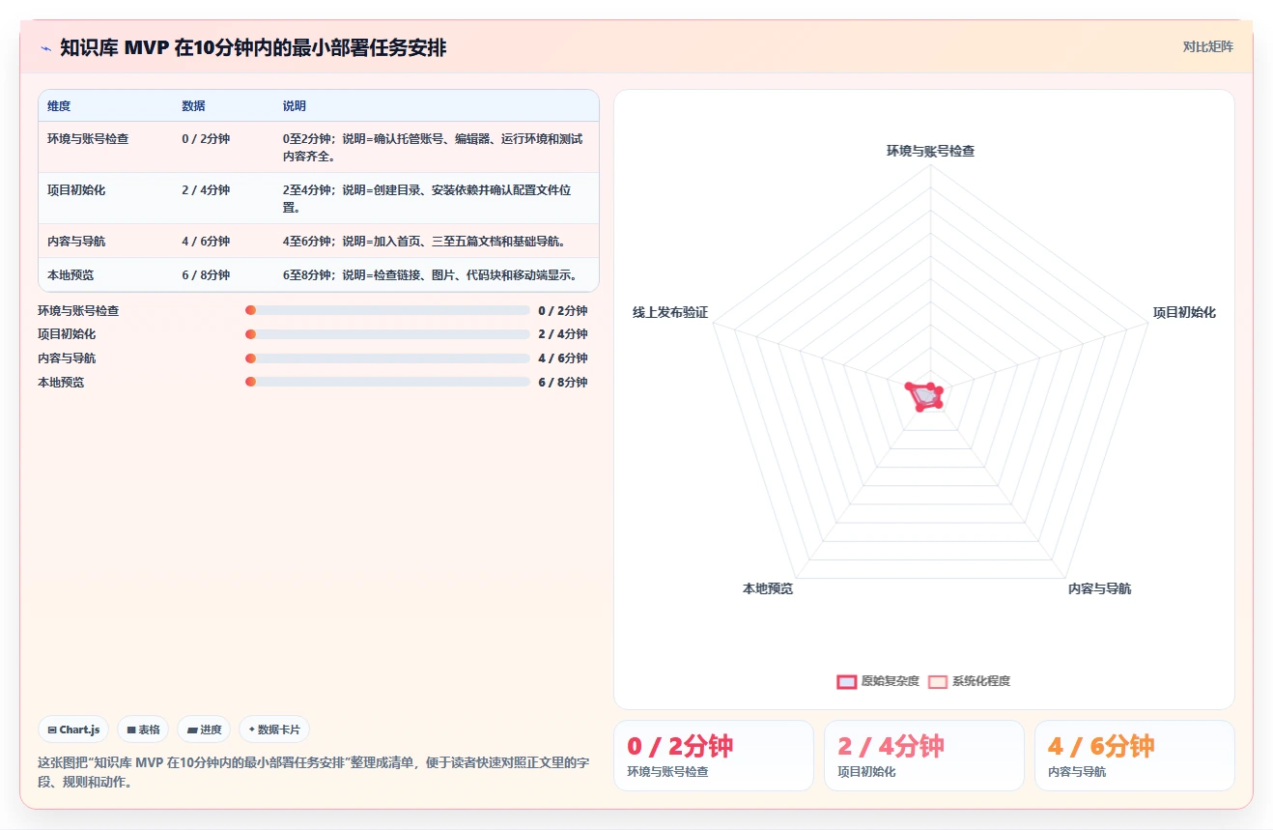The height and width of the screenshot is (830, 1273).
Task: Click radar axis label 项目初始化
Action: tap(1184, 312)
